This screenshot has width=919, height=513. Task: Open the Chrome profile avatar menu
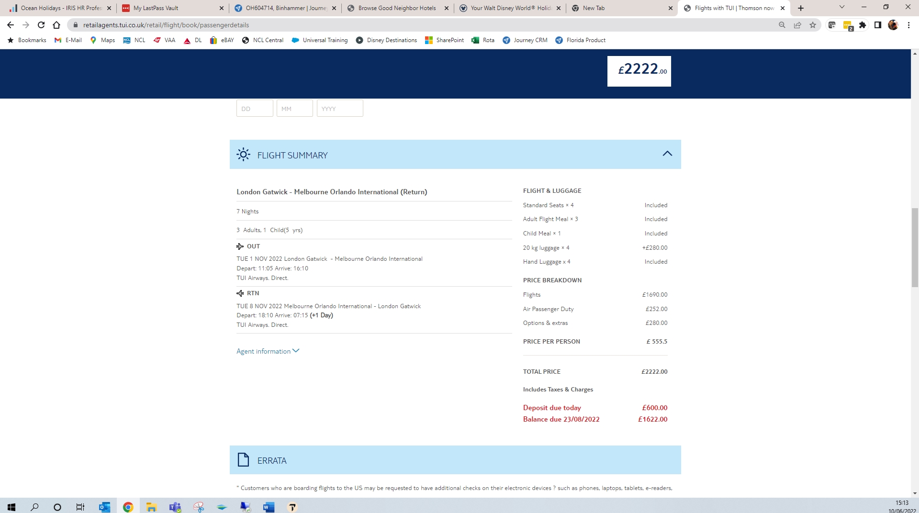coord(893,25)
